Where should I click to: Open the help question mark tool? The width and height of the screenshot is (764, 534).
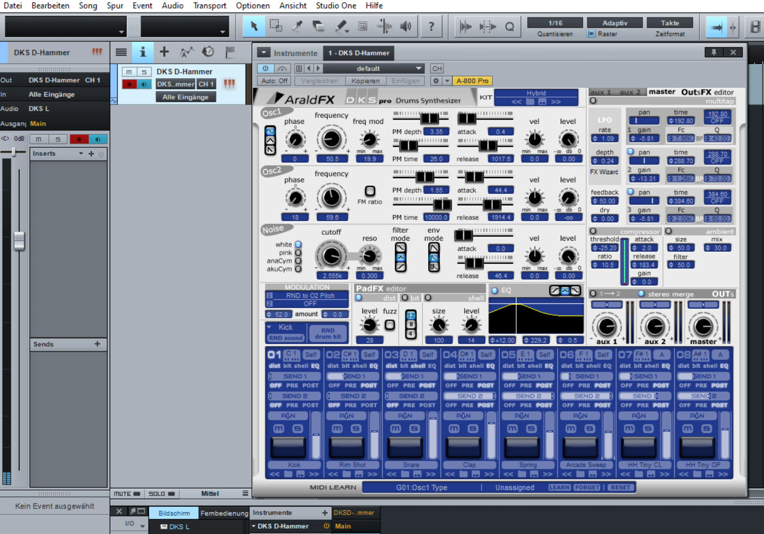(431, 26)
